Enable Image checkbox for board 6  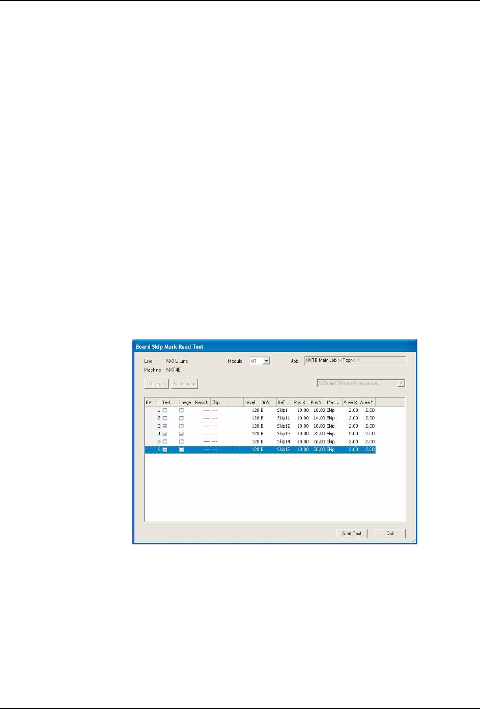(181, 450)
